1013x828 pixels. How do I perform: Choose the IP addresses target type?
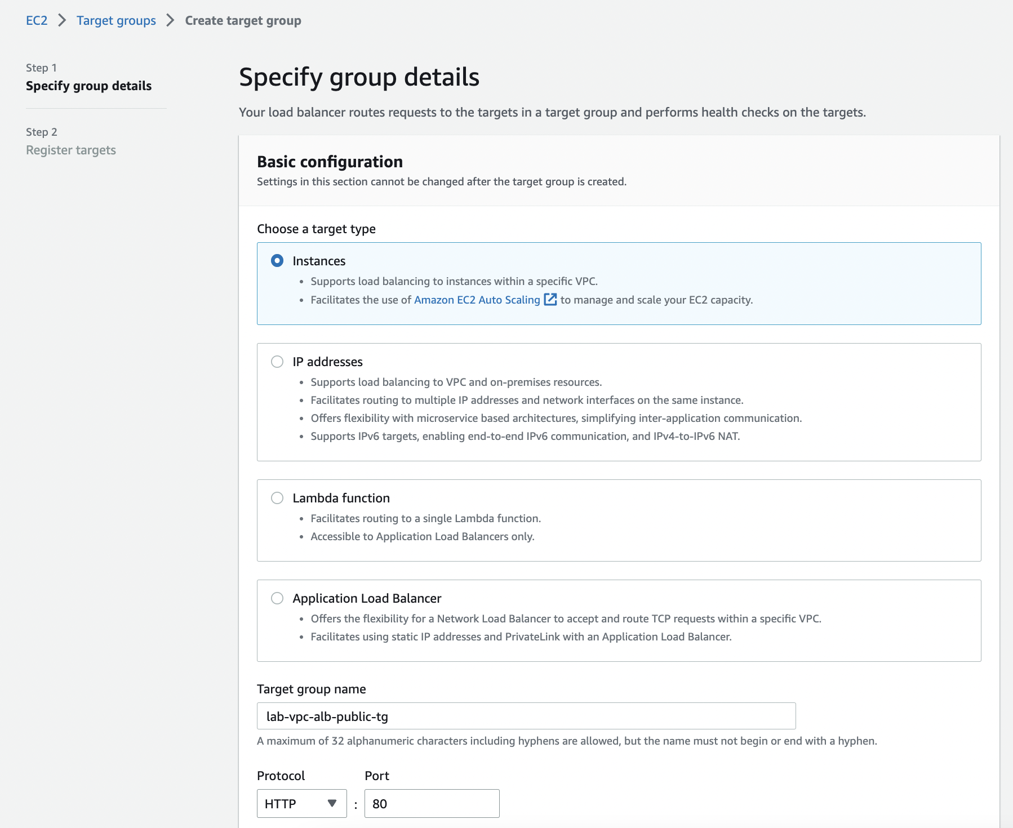pos(277,362)
